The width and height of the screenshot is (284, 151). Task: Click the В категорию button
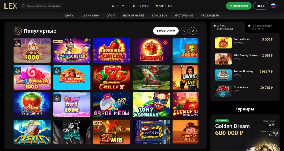click(x=166, y=31)
